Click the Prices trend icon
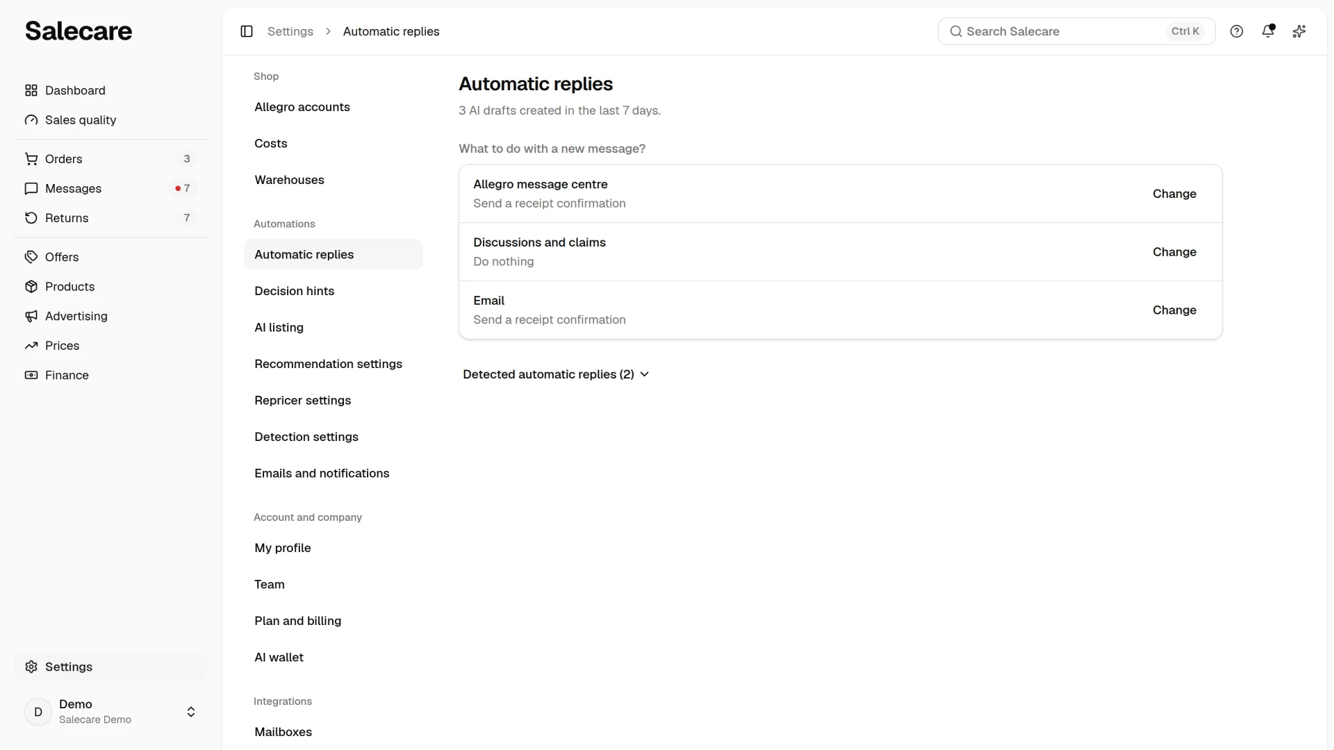This screenshot has height=750, width=1334. pyautogui.click(x=31, y=346)
